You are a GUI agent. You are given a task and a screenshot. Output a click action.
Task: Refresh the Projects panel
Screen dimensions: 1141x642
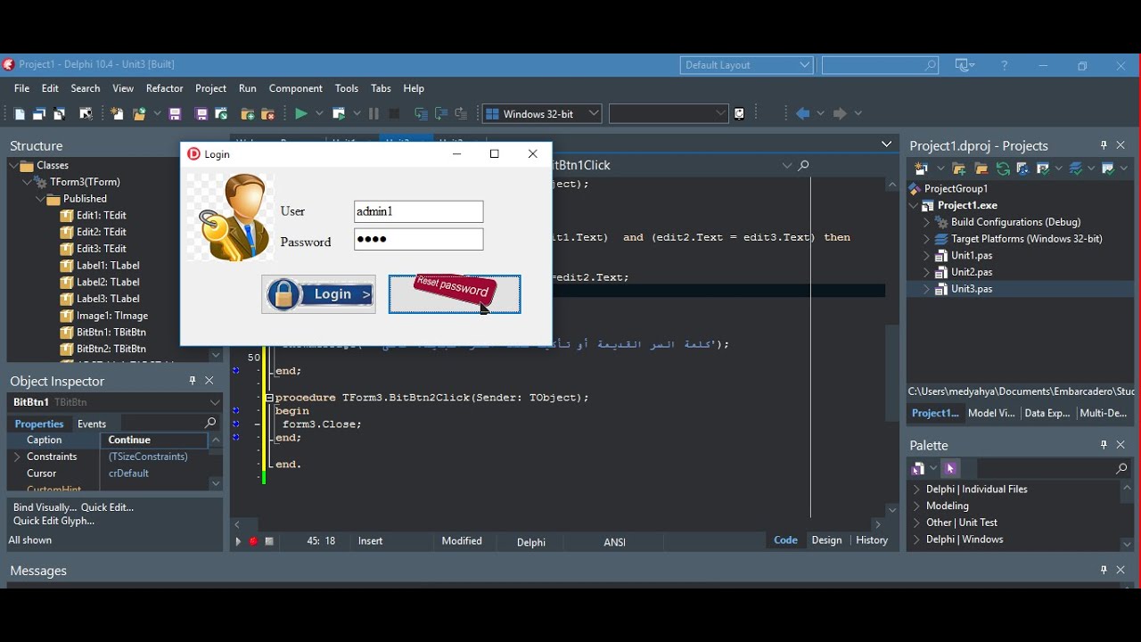point(1004,169)
